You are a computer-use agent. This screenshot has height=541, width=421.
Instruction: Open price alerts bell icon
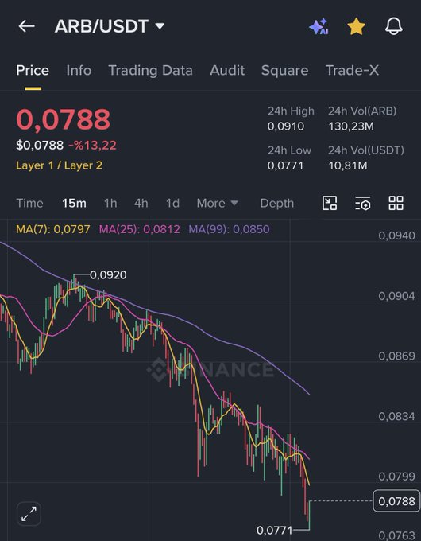394,26
